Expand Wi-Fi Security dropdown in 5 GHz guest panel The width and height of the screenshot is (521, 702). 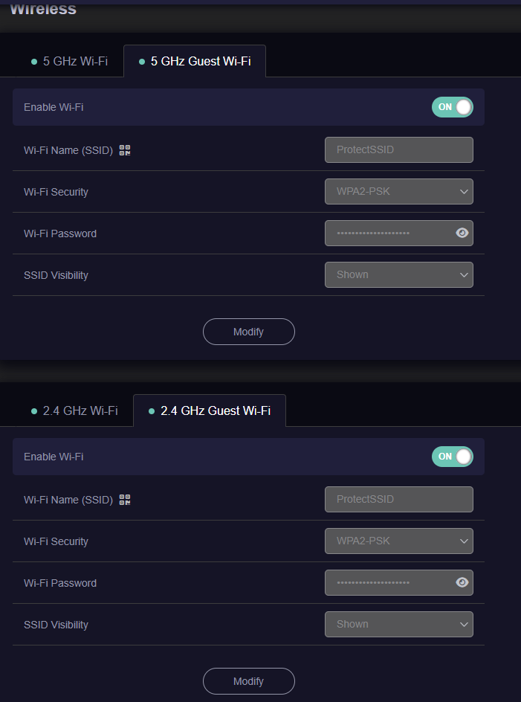[x=399, y=191]
